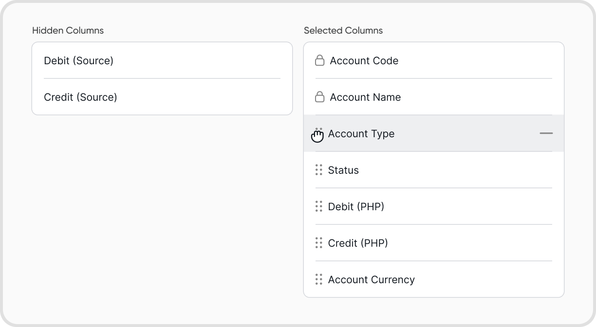Click the lock icon beside Account Name
Viewport: 596px width, 327px height.
point(319,97)
